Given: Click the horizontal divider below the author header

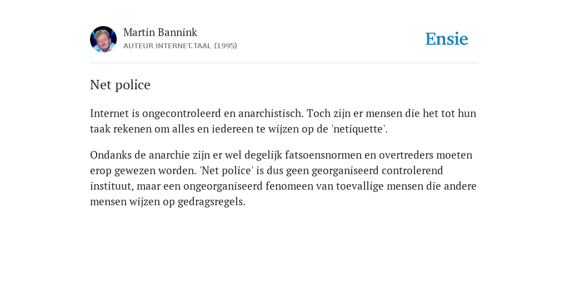Looking at the screenshot, I should [284, 63].
